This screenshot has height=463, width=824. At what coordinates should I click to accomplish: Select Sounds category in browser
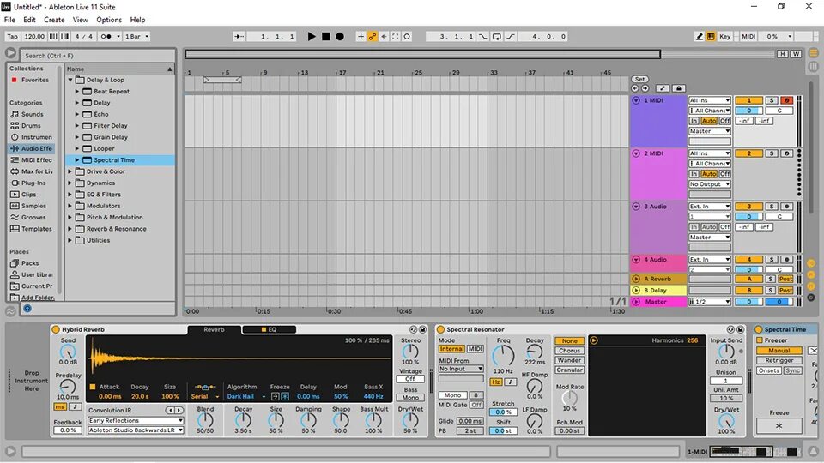tap(32, 114)
